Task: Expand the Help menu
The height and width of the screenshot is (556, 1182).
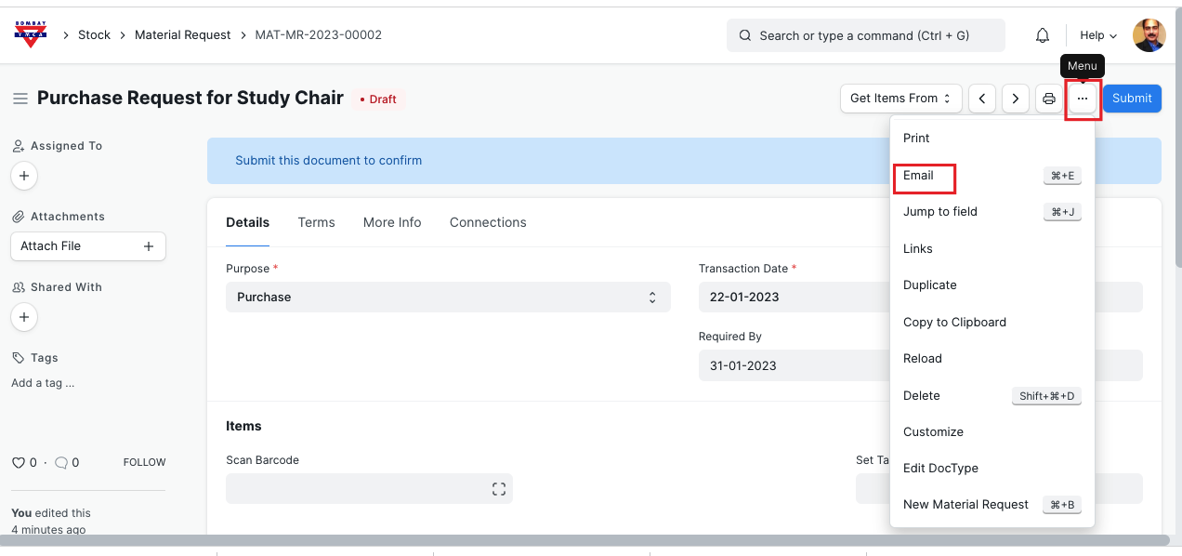Action: click(x=1097, y=35)
